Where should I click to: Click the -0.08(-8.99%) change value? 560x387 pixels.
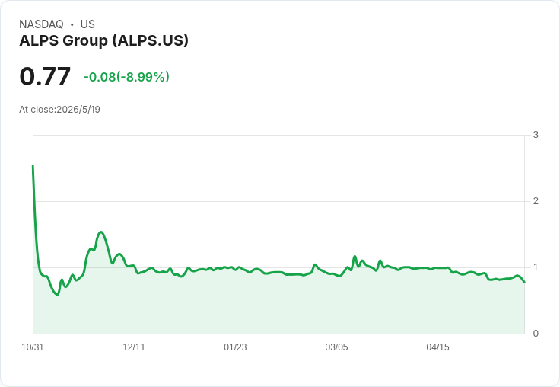[x=126, y=77]
